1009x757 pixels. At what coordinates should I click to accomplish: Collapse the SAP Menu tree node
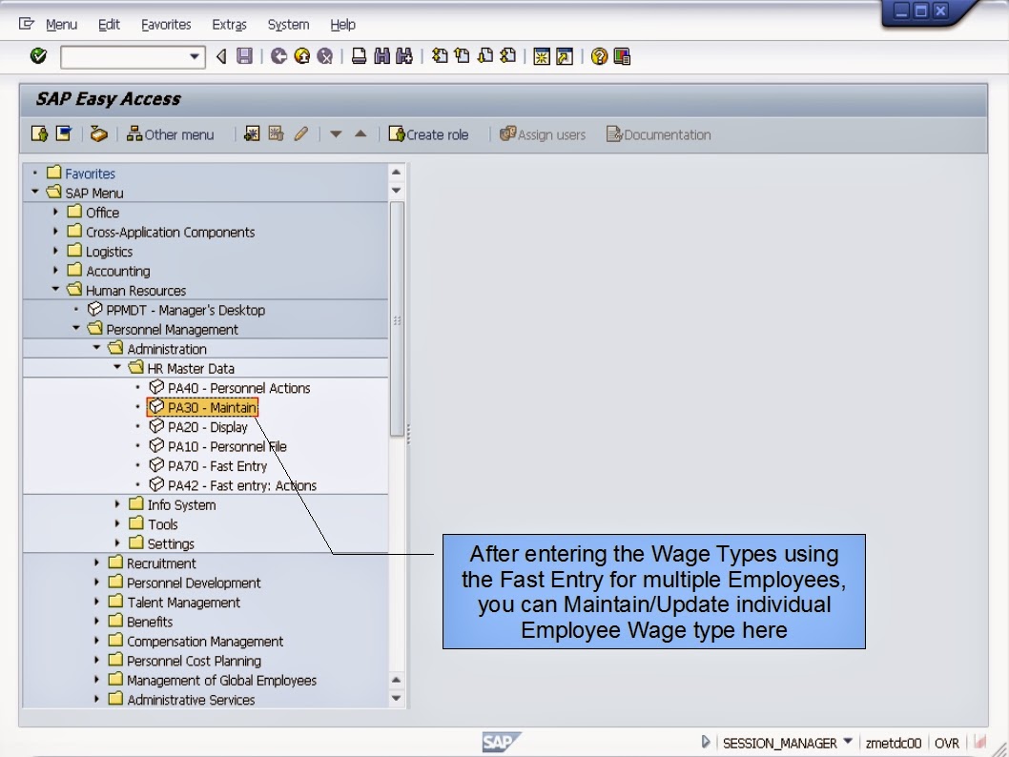pyautogui.click(x=34, y=192)
